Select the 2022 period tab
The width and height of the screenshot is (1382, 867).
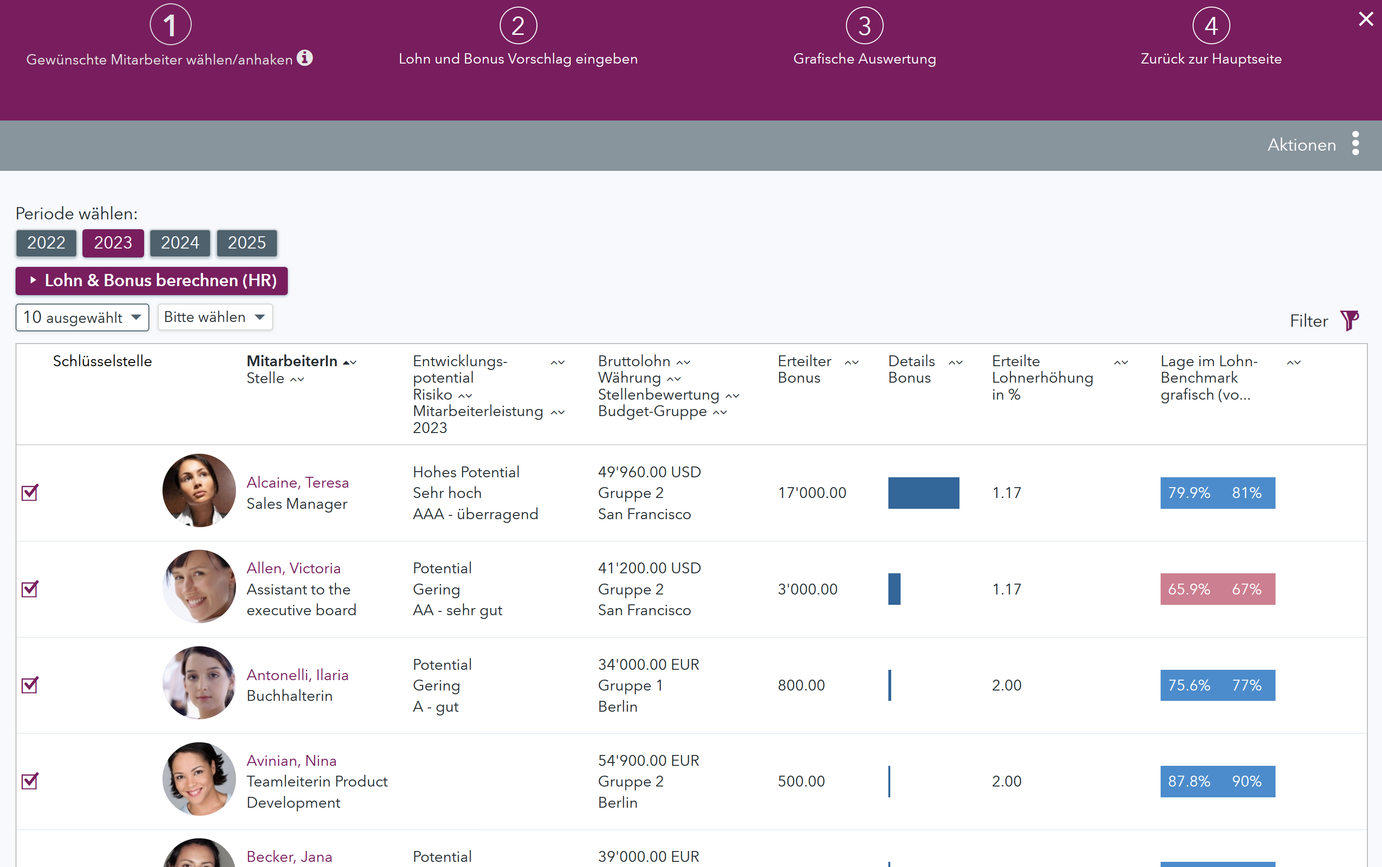46,242
